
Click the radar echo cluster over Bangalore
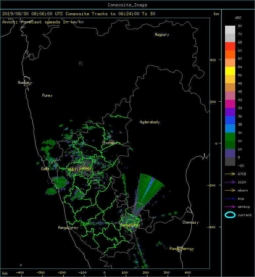[130, 220]
